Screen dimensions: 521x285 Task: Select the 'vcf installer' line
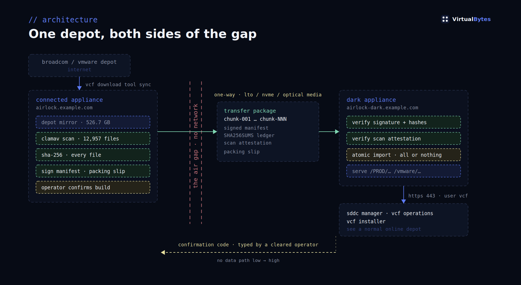point(366,221)
